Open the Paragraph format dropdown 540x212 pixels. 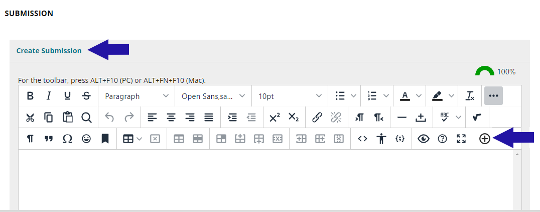click(x=137, y=96)
